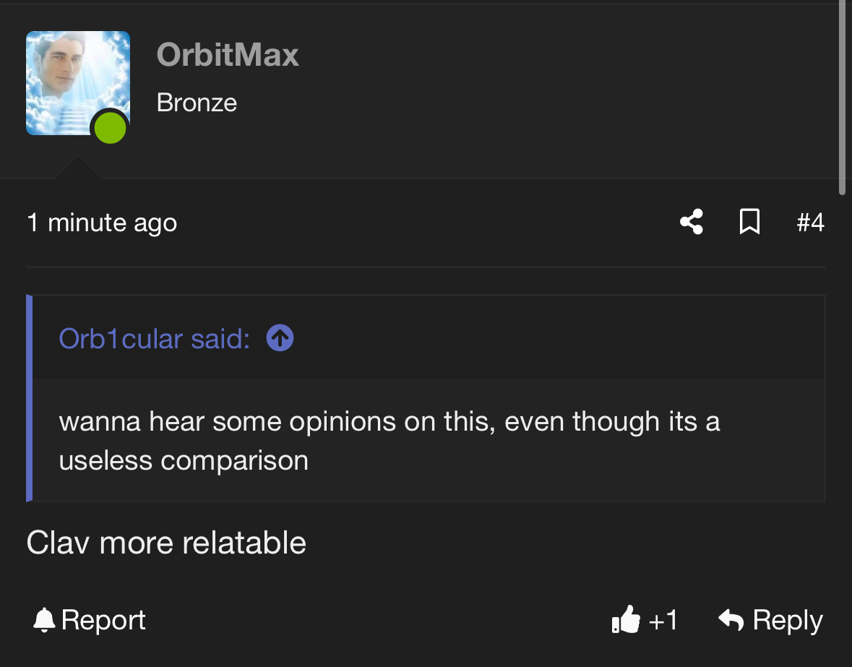View the +1 reaction count
This screenshot has height=667, width=852.
click(x=663, y=620)
